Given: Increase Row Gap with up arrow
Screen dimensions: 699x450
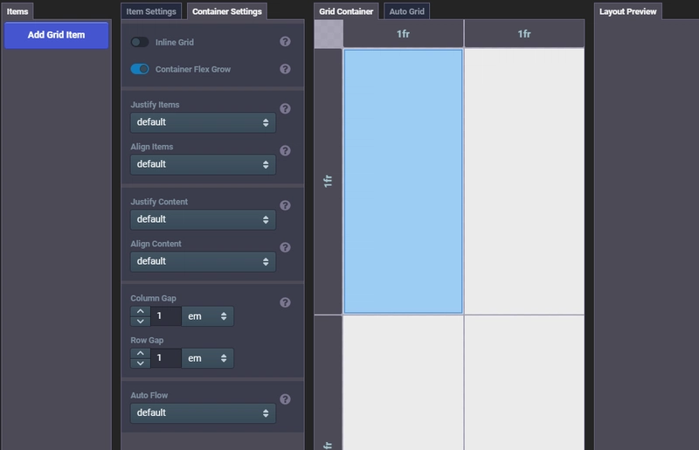Looking at the screenshot, I should coord(141,353).
